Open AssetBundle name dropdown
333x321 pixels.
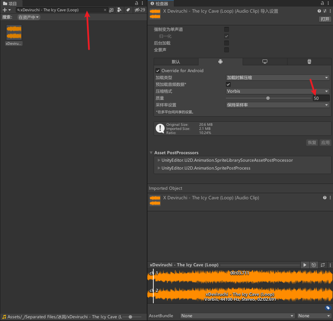[238, 316]
